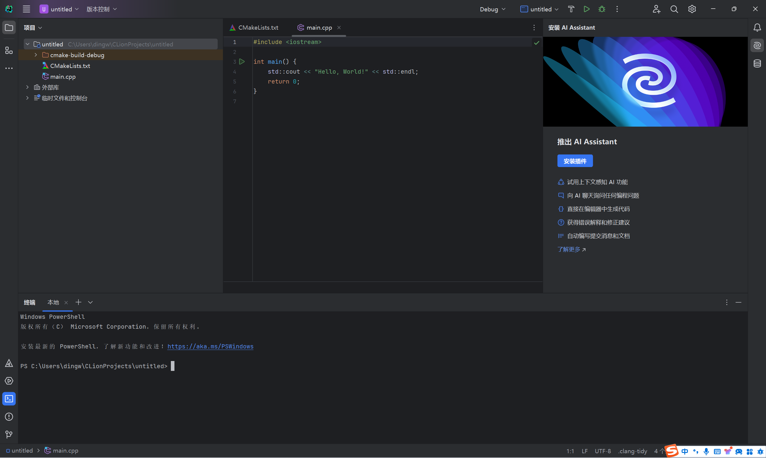Open the aka.ms/PSWindows terminal link
Viewport: 766px width, 458px height.
click(x=210, y=346)
